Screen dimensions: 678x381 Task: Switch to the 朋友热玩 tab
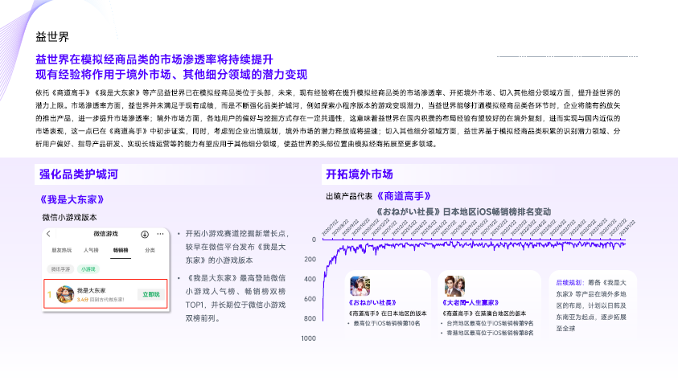pyautogui.click(x=61, y=250)
